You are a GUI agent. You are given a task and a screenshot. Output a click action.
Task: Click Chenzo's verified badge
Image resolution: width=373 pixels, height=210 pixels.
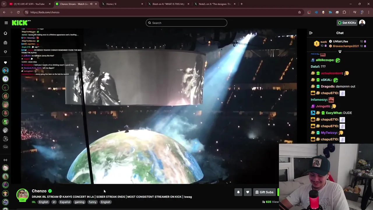tap(50, 191)
